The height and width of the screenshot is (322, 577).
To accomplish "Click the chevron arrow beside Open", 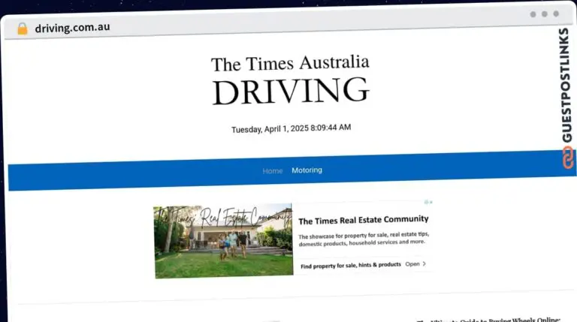I will tap(424, 264).
